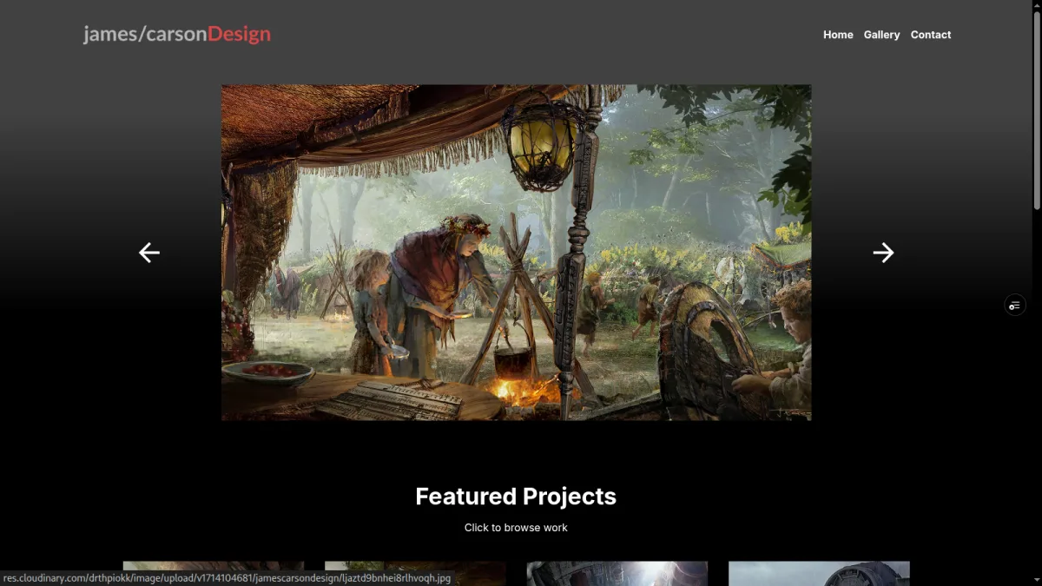Open the third featured project thumbnail
The height and width of the screenshot is (586, 1042).
pyautogui.click(x=617, y=574)
